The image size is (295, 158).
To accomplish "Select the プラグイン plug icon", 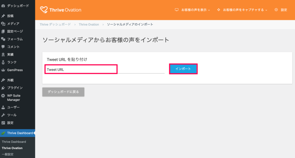I will click(3, 88).
